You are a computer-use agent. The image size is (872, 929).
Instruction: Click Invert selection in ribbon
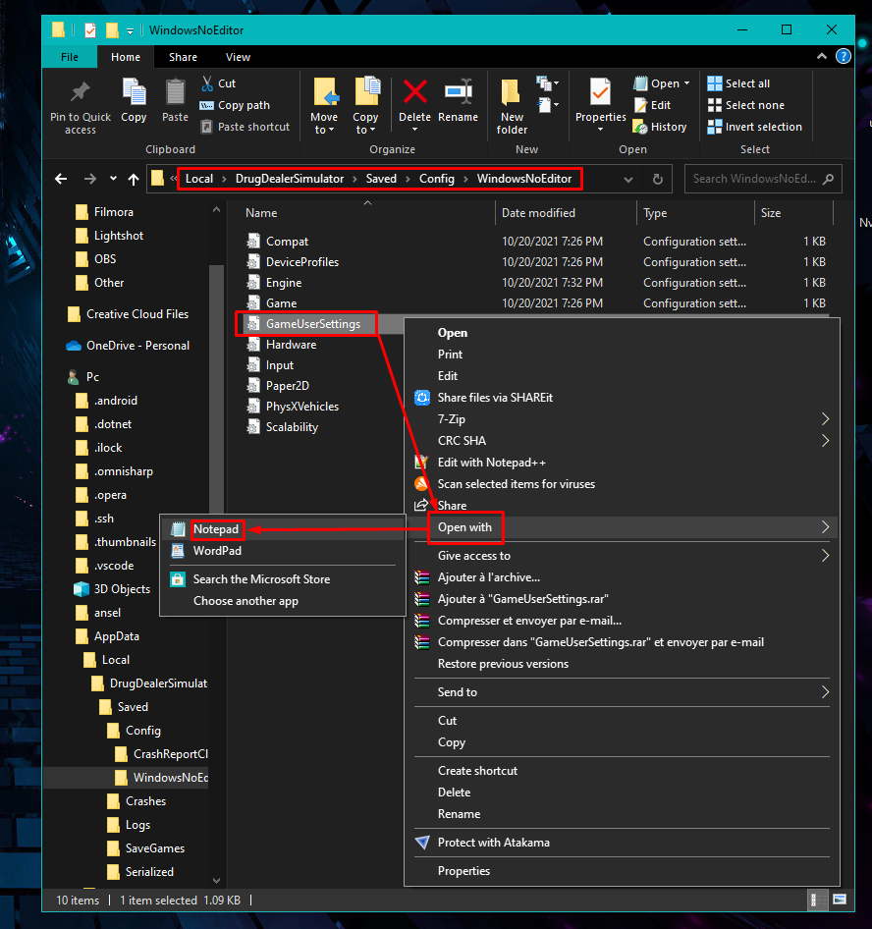click(x=755, y=127)
